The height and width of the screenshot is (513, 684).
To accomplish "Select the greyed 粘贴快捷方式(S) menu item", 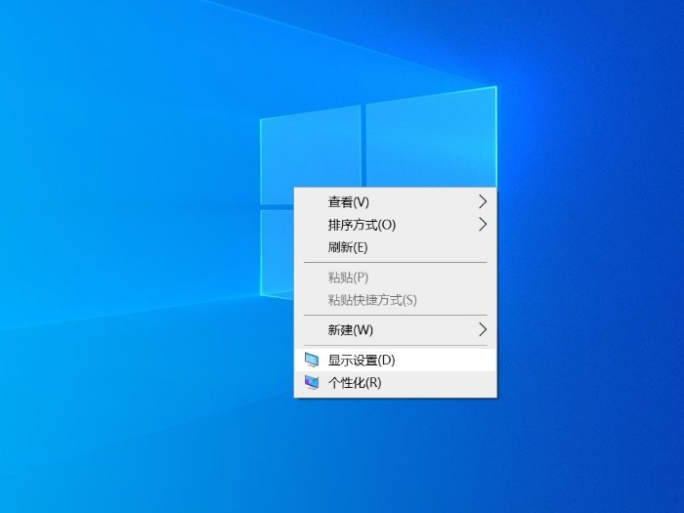I will (395, 300).
